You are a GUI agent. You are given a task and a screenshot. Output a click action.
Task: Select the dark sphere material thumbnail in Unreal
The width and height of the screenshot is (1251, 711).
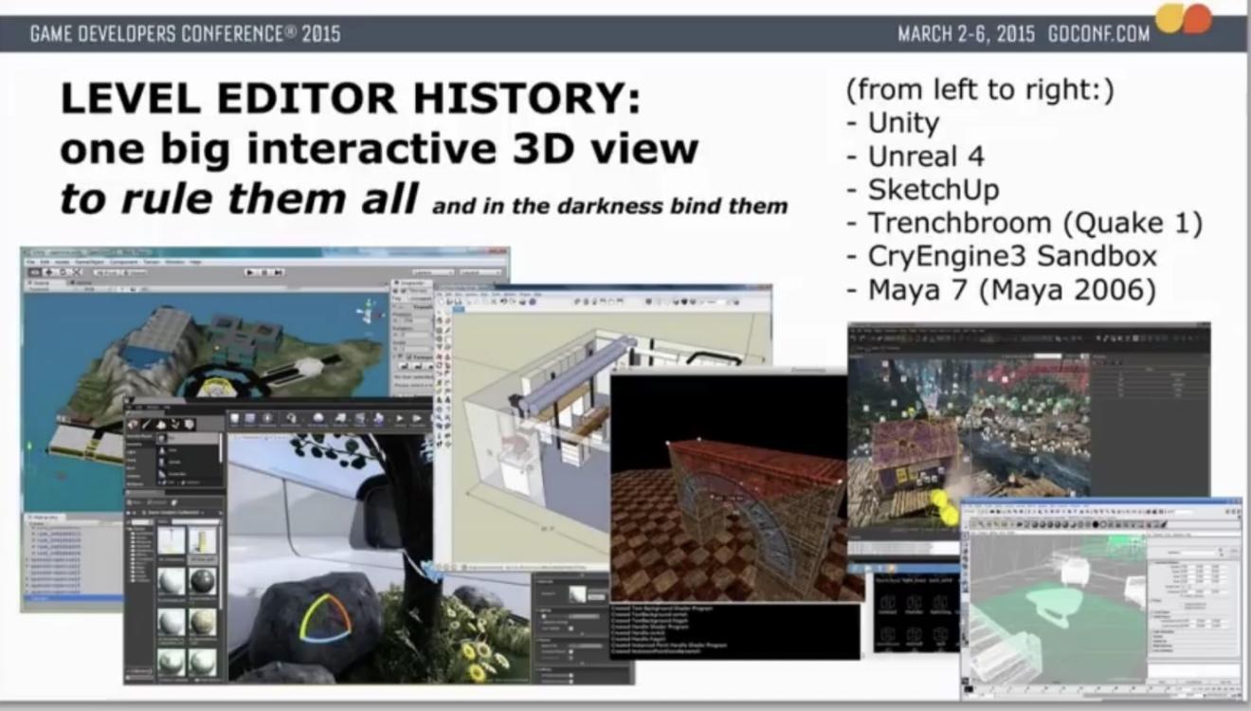202,581
